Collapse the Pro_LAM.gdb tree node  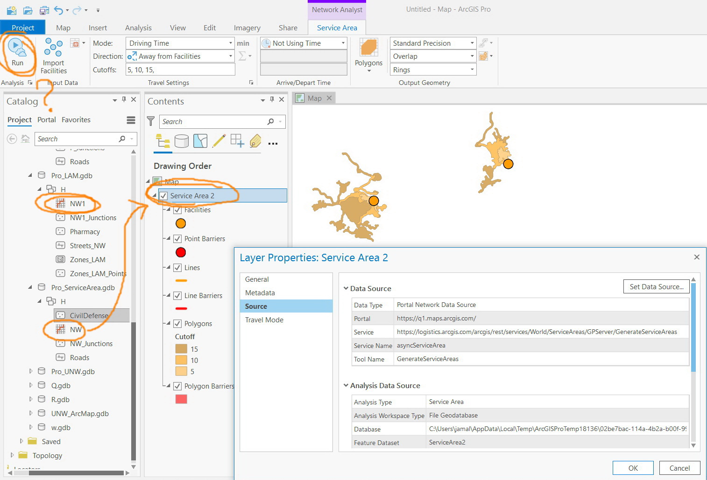[x=30, y=175]
